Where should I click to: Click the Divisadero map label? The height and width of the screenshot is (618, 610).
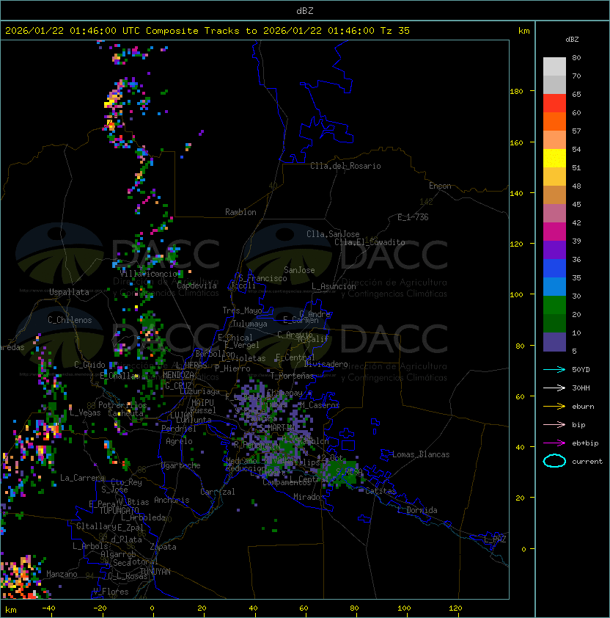326,364
